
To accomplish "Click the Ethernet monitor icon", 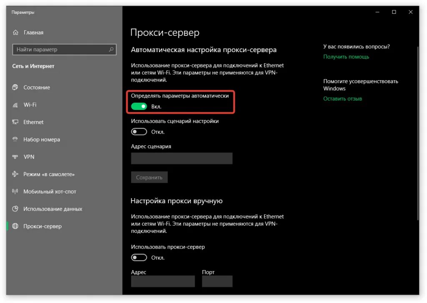I will click(x=15, y=122).
